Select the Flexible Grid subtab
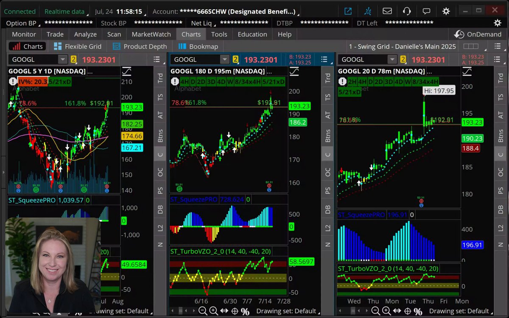Image resolution: width=509 pixels, height=318 pixels. (78, 47)
